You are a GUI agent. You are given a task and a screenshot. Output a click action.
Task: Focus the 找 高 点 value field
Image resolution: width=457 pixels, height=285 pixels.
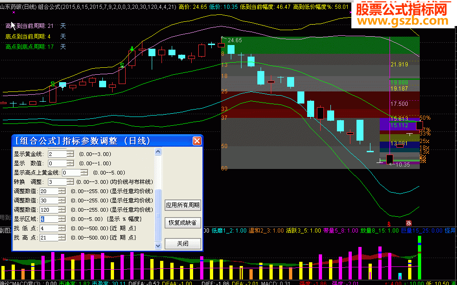(x=49, y=238)
